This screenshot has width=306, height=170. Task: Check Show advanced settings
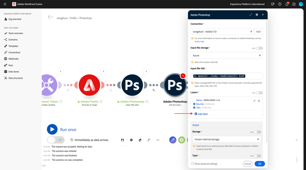click(x=193, y=163)
